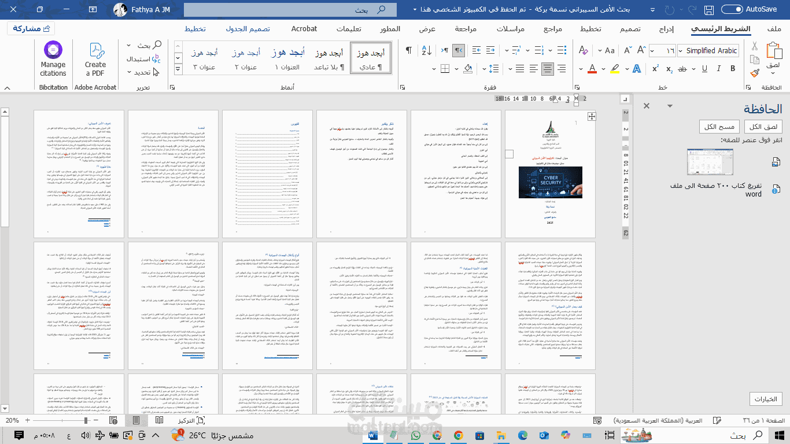Open the Change Case Aa menu
This screenshot has width=790, height=444.
point(609,50)
